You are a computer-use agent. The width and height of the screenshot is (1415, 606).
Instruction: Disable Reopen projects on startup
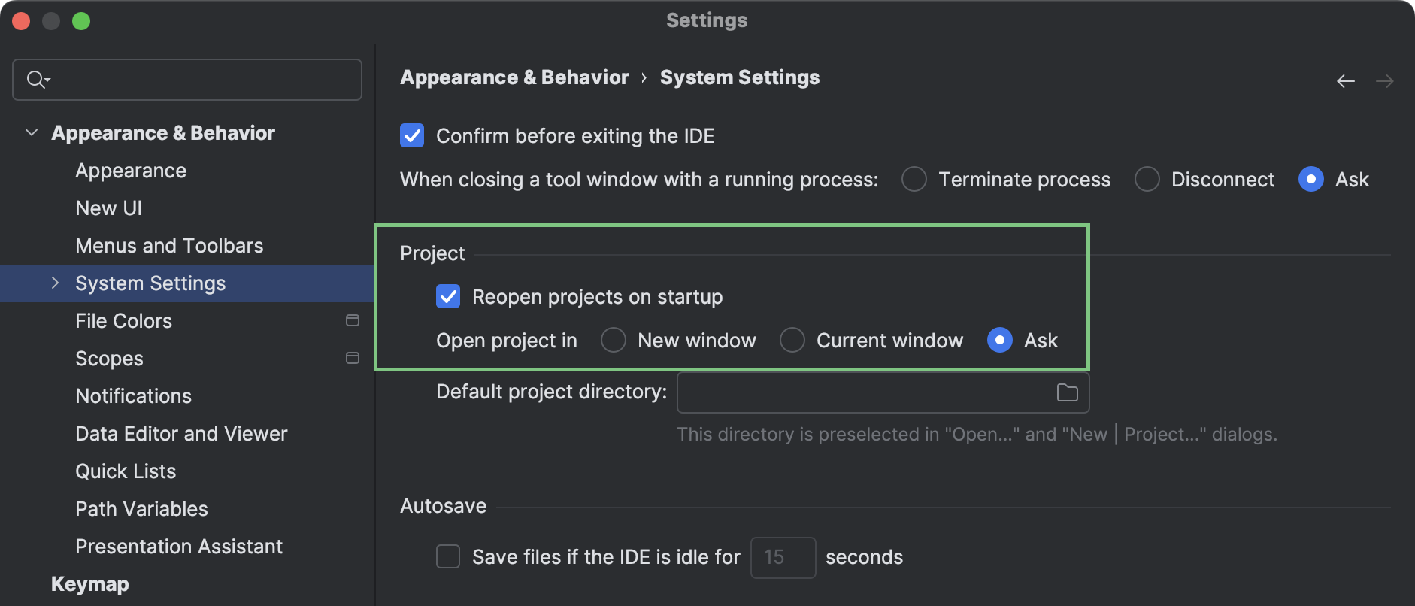448,296
